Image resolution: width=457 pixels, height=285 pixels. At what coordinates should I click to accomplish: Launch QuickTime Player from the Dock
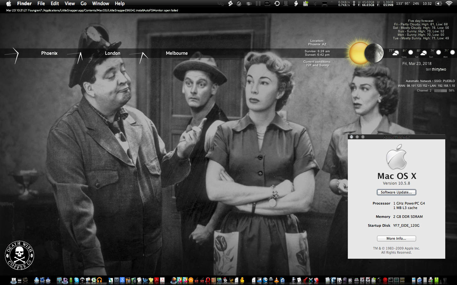coord(265,280)
